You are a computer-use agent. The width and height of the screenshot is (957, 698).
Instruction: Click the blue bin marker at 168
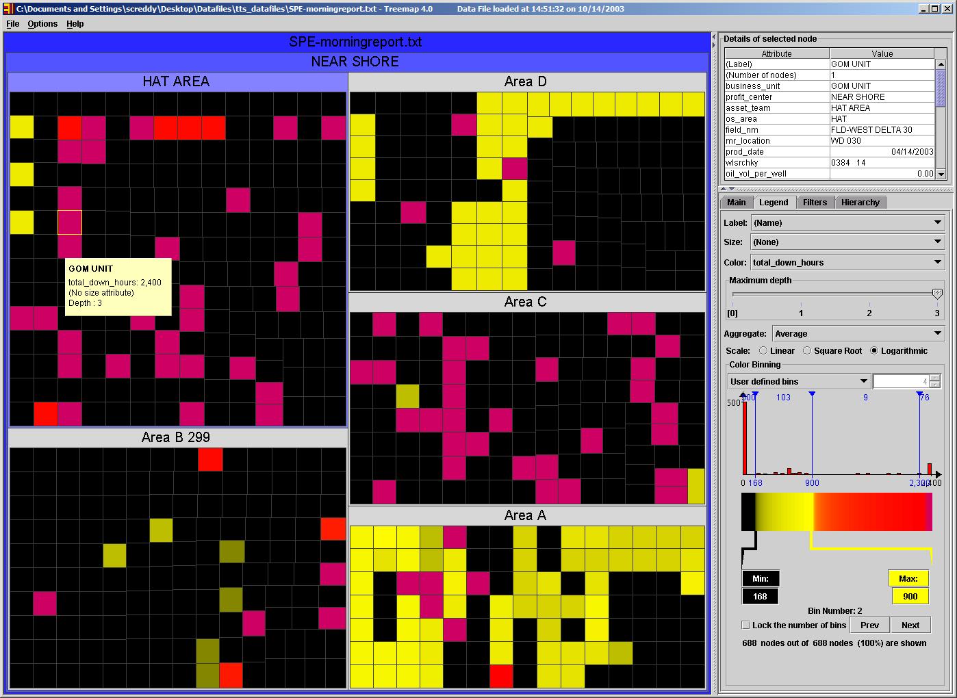tap(755, 395)
